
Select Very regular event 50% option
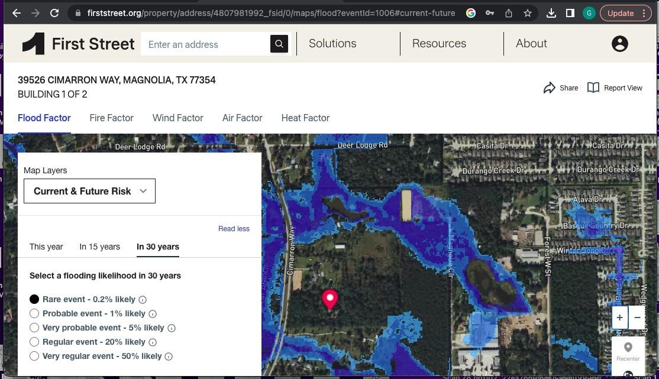click(34, 356)
